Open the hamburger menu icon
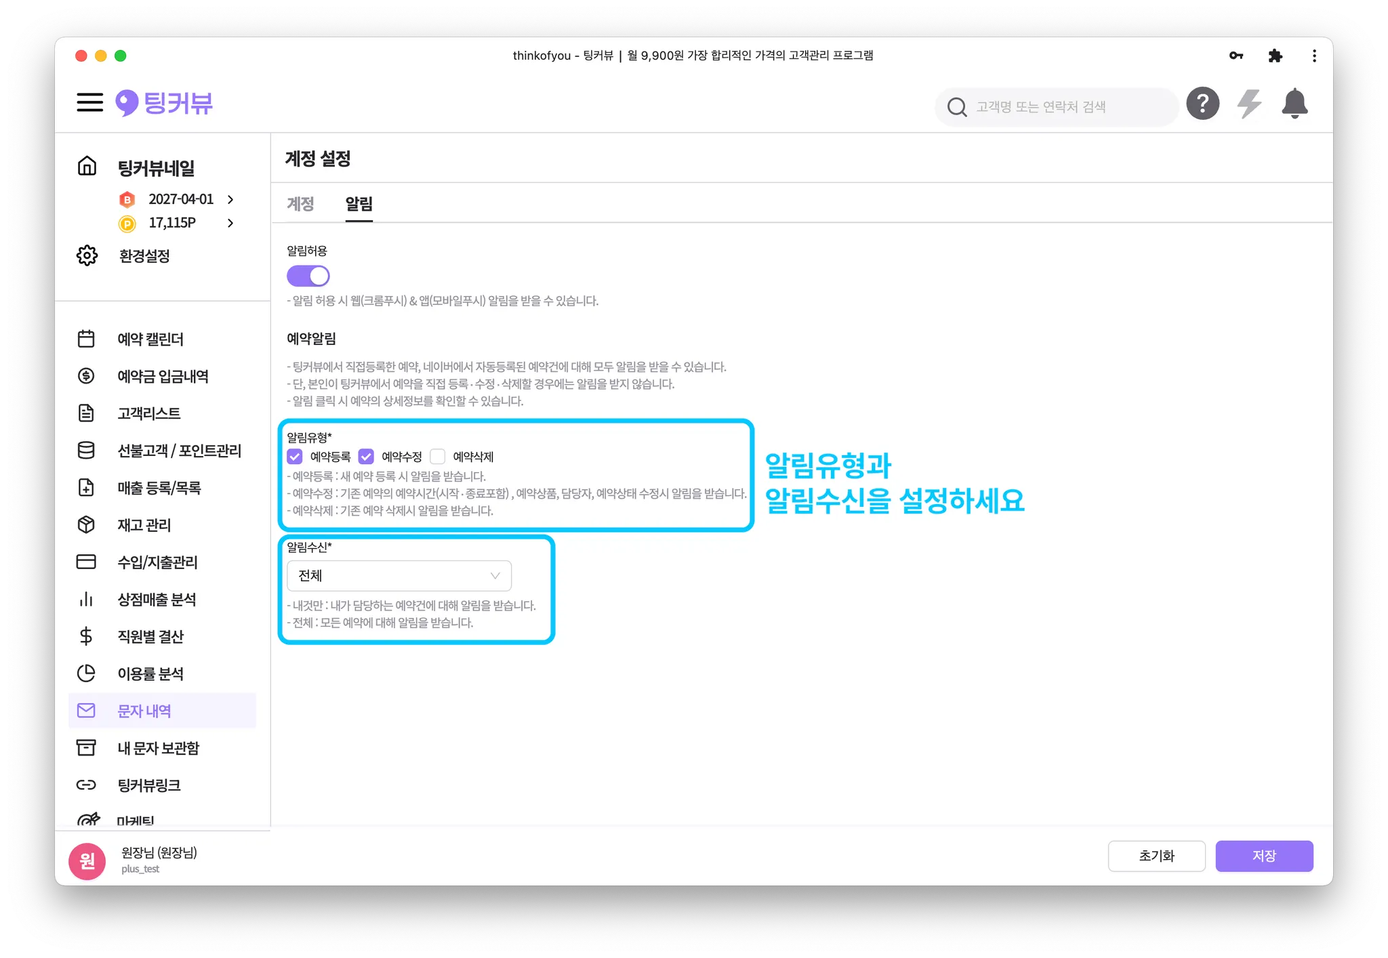 click(x=89, y=103)
